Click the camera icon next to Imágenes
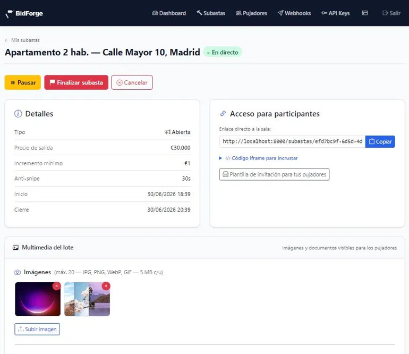The width and height of the screenshot is (409, 354). click(18, 272)
